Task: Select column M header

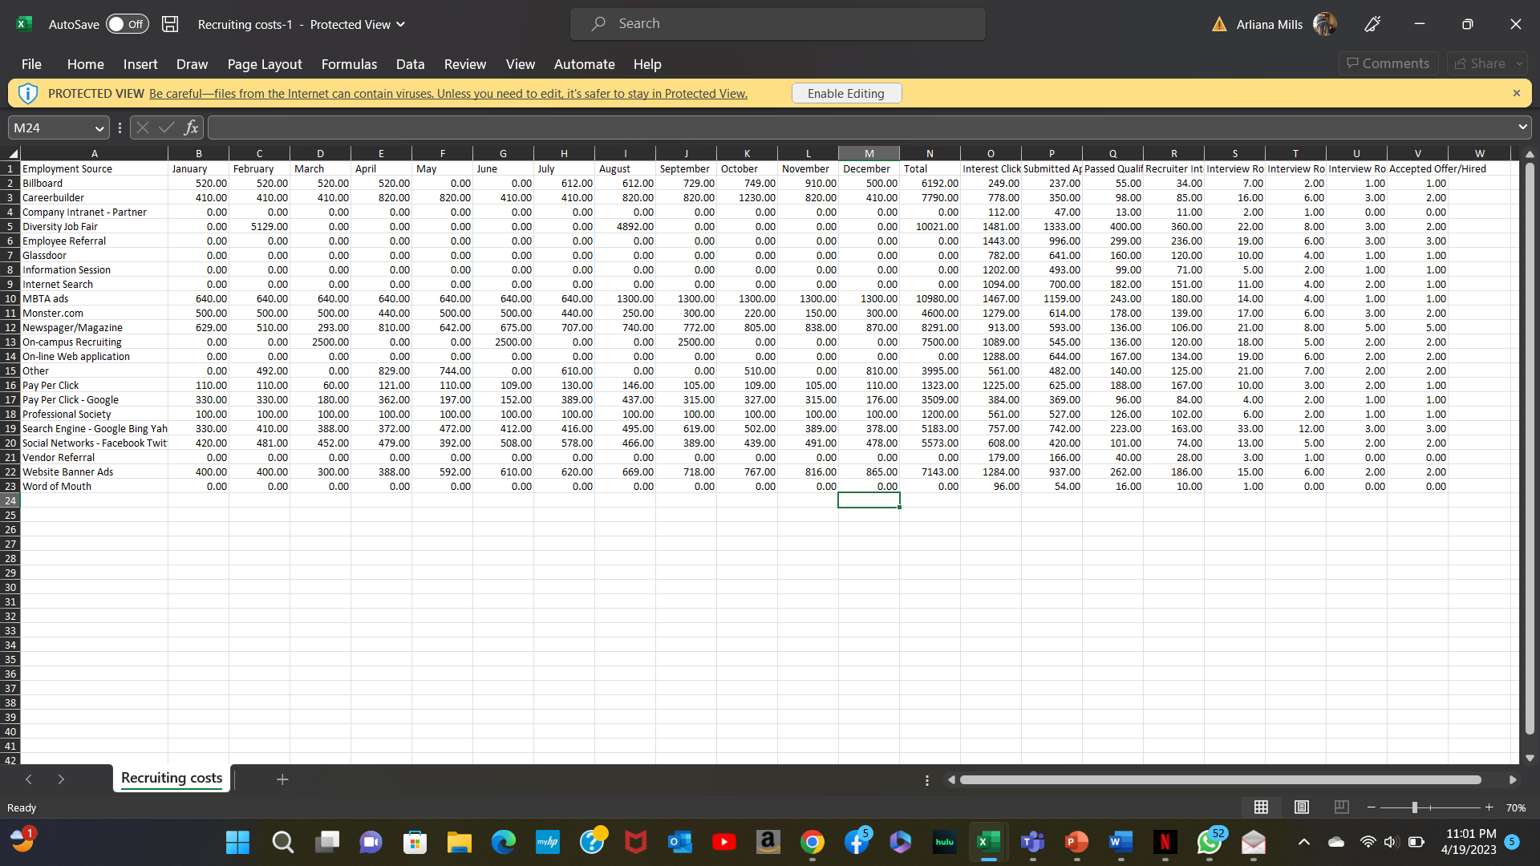Action: pyautogui.click(x=869, y=153)
